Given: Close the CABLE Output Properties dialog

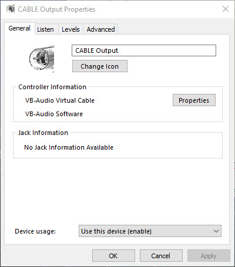Looking at the screenshot, I should tap(226, 9).
